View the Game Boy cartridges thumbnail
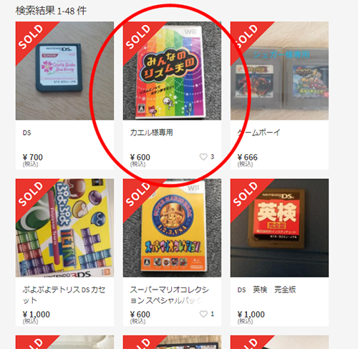The width and height of the screenshot is (358, 349). (279, 71)
